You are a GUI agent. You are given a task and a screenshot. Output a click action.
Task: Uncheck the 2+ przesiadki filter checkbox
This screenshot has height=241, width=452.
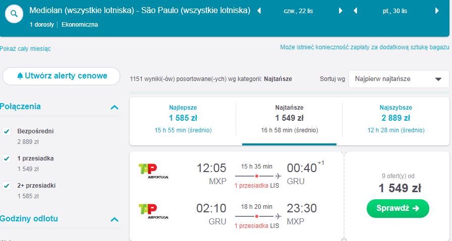click(x=7, y=186)
